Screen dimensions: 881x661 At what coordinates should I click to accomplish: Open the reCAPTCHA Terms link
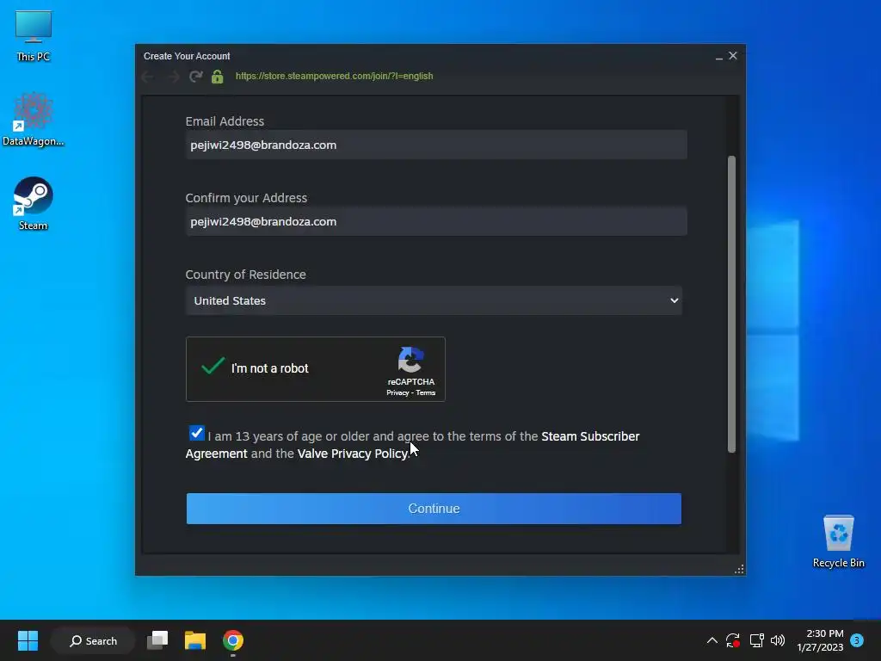[426, 392]
